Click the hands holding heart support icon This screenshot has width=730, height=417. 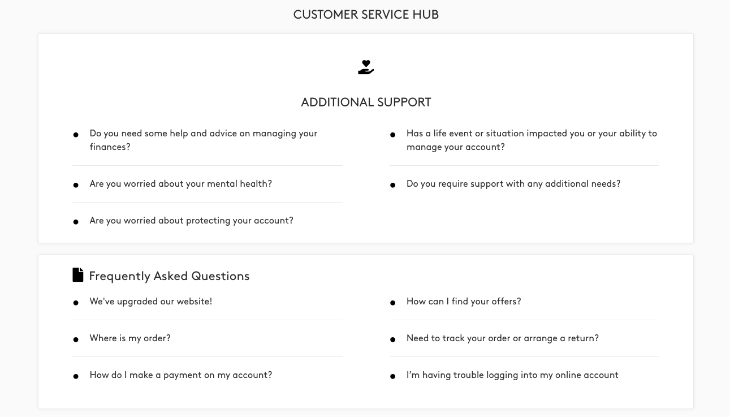pos(366,67)
